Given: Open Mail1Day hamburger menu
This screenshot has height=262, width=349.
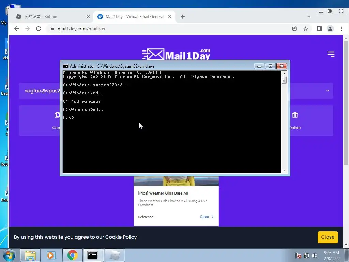Looking at the screenshot, I should pyautogui.click(x=331, y=54).
